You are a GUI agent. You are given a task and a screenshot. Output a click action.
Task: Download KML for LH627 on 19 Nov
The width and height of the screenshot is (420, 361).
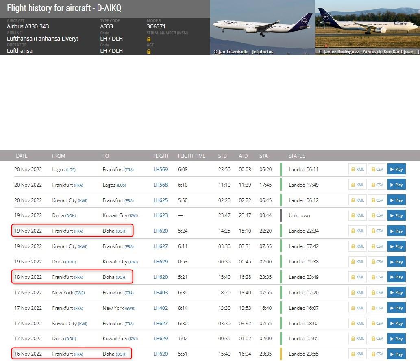357,246
